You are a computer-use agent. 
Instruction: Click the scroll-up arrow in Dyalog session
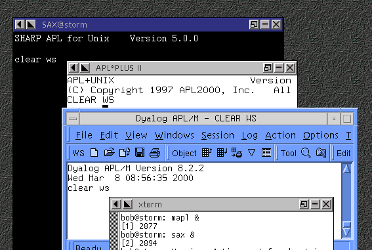click(x=346, y=169)
